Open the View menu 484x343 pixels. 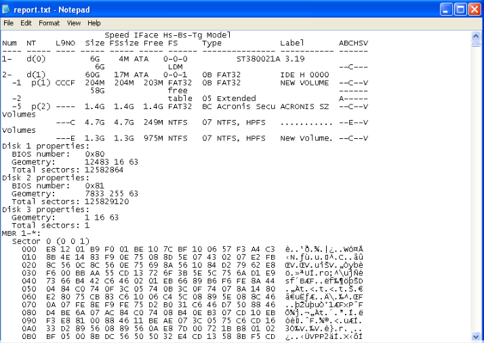(x=73, y=23)
